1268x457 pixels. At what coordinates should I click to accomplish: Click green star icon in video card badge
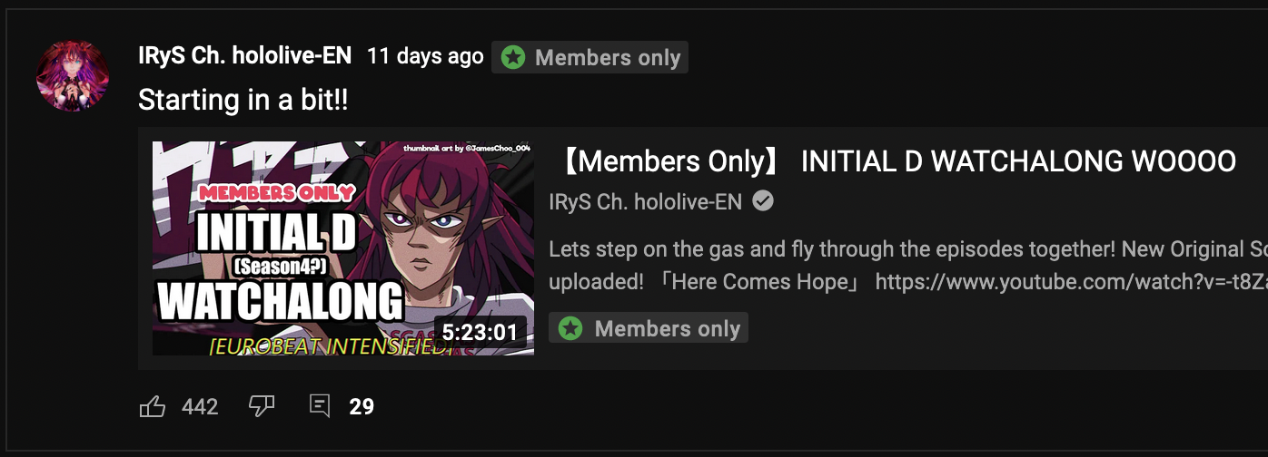click(x=570, y=327)
